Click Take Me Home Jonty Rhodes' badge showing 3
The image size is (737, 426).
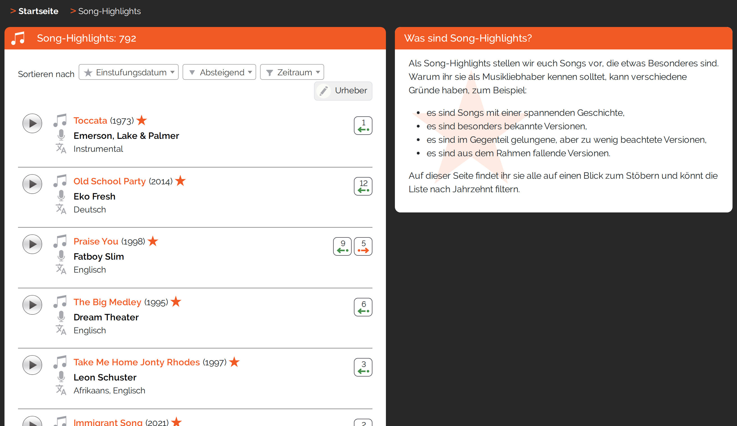coord(363,368)
